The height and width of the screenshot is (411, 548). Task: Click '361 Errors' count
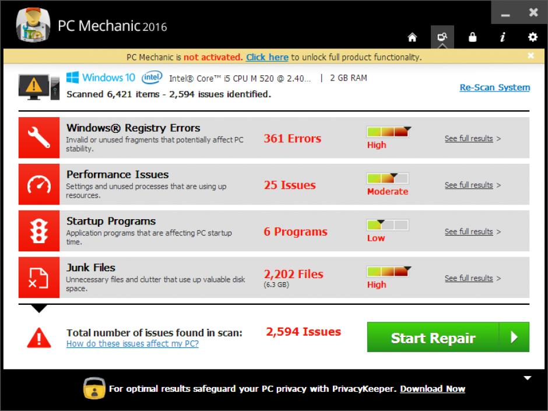coord(292,138)
